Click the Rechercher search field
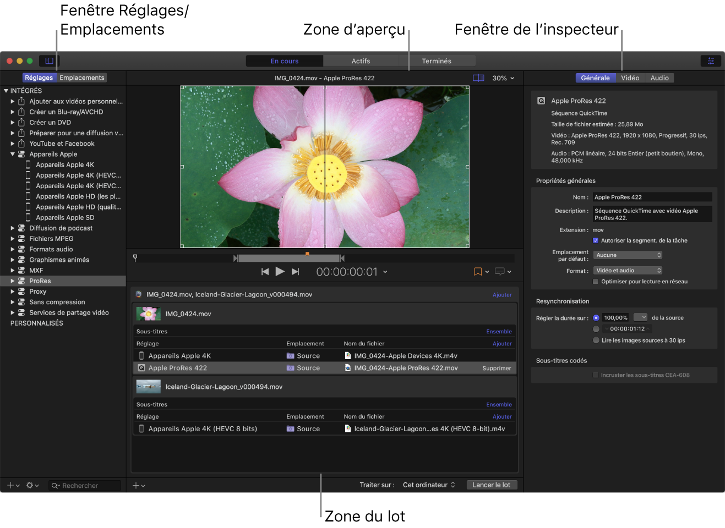725x528 pixels. click(x=85, y=486)
